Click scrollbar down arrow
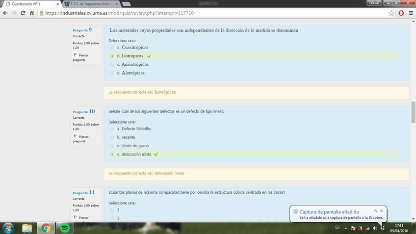 click(x=414, y=219)
